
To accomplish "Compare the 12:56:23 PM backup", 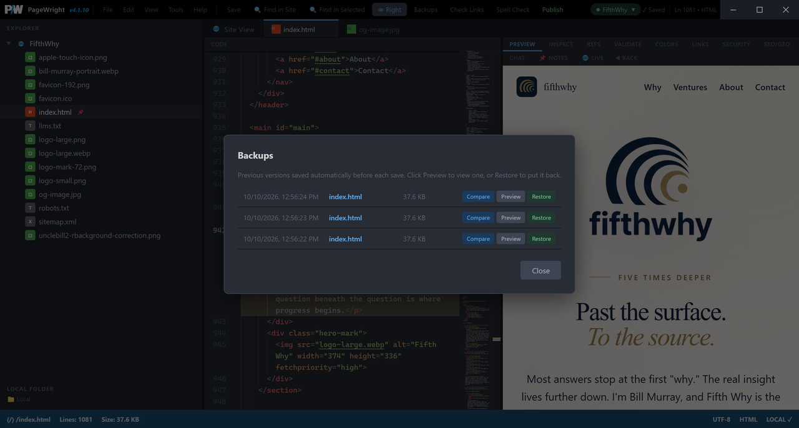I will tap(478, 218).
